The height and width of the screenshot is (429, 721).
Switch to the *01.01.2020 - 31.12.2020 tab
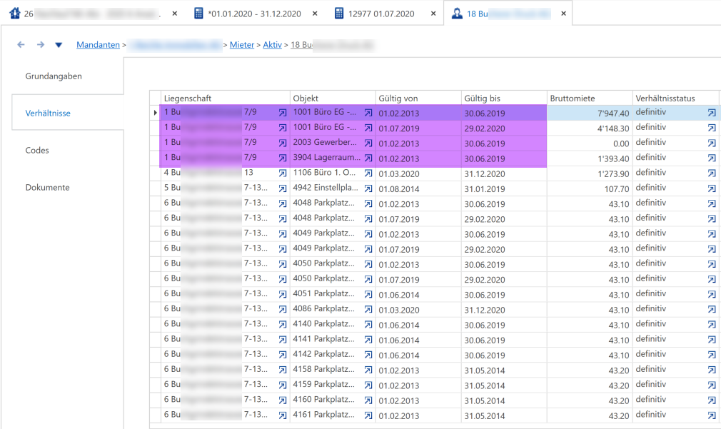coord(254,14)
